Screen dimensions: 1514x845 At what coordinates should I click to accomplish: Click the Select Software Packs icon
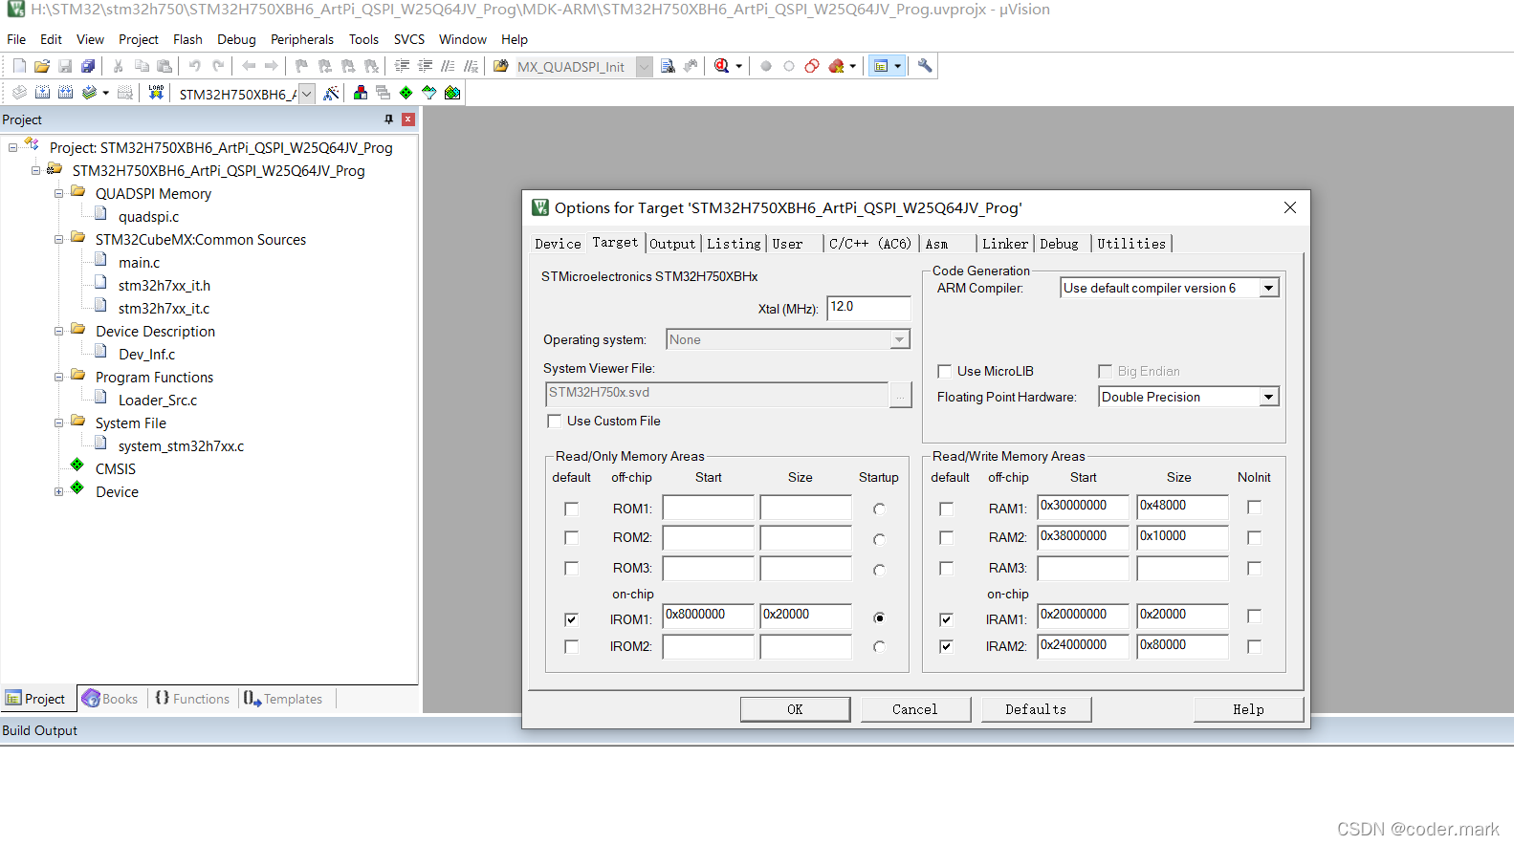pos(429,93)
